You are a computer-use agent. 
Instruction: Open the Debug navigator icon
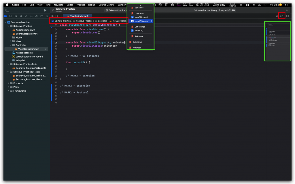point(37,16)
